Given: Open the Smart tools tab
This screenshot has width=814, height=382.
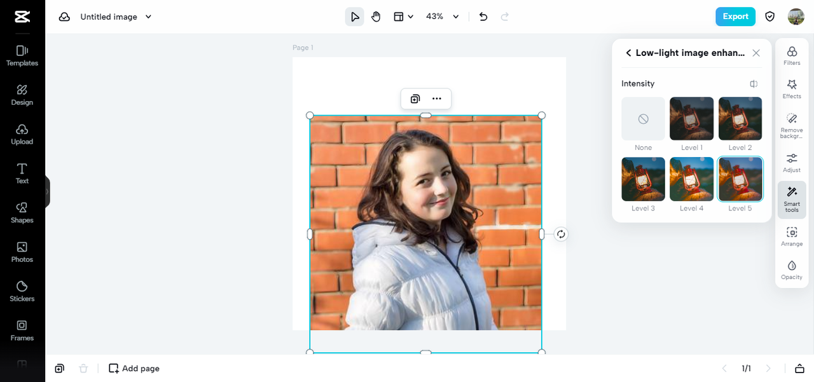Looking at the screenshot, I should (792, 200).
